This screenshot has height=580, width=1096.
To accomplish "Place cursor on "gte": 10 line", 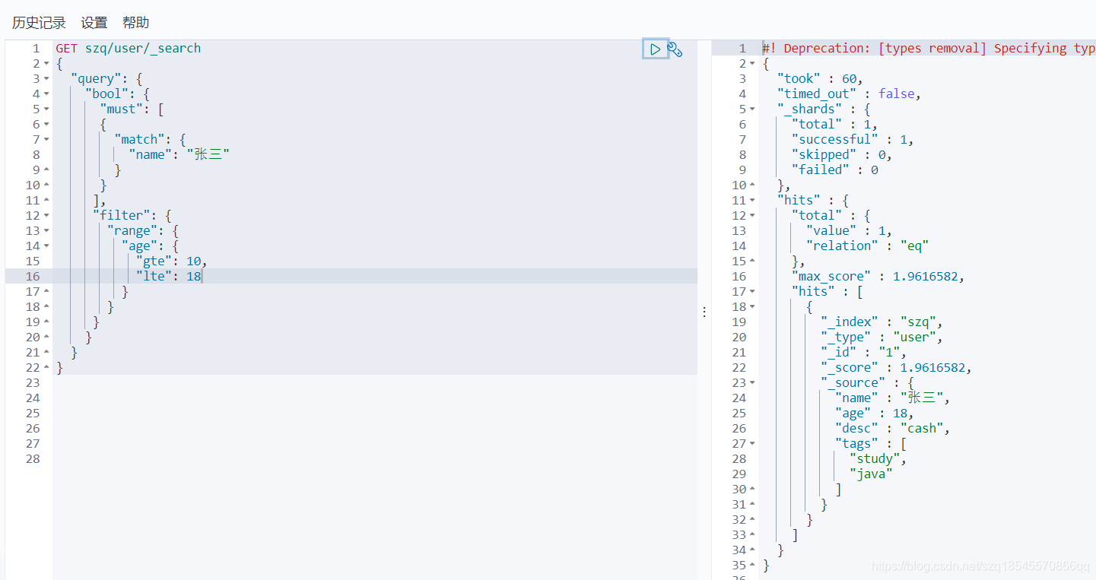I will point(172,261).
